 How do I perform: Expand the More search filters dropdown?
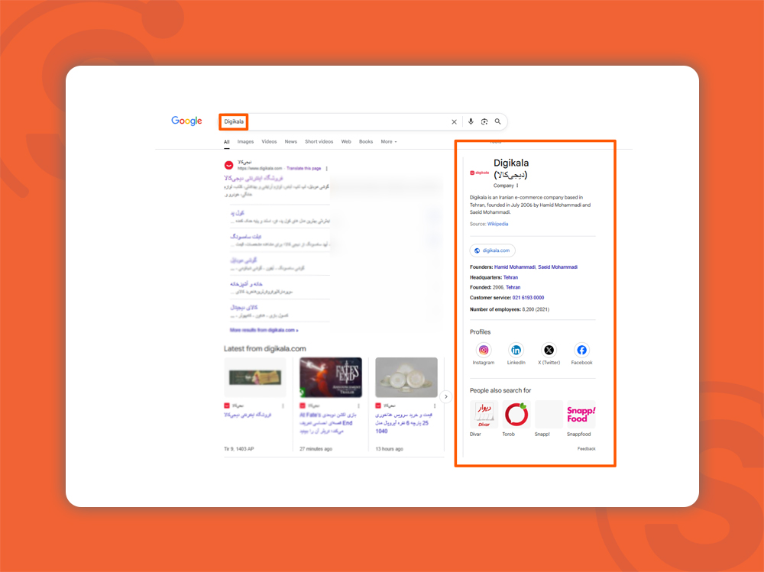point(389,142)
